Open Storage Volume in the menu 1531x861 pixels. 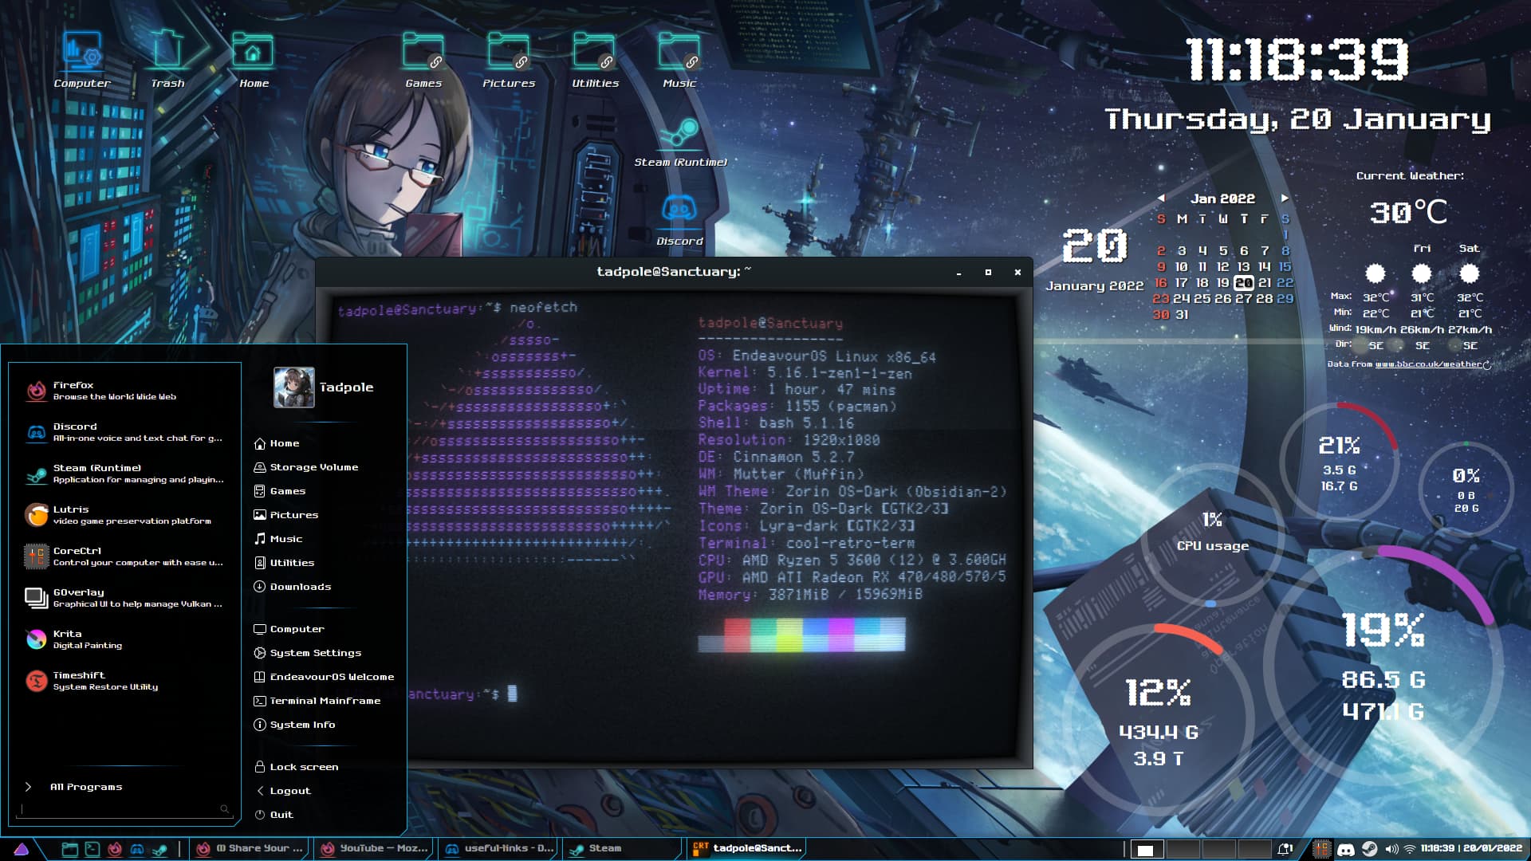click(x=306, y=467)
